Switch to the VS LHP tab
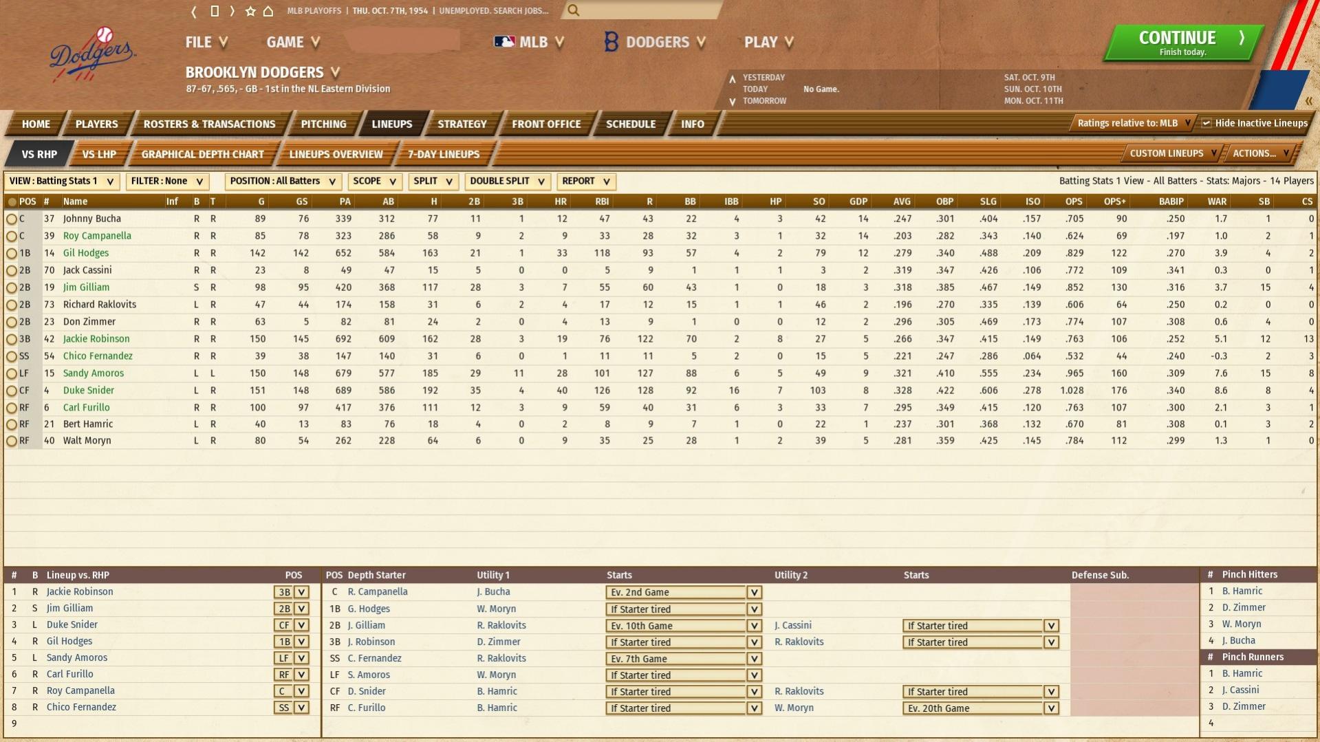This screenshot has height=742, width=1320. (x=99, y=154)
